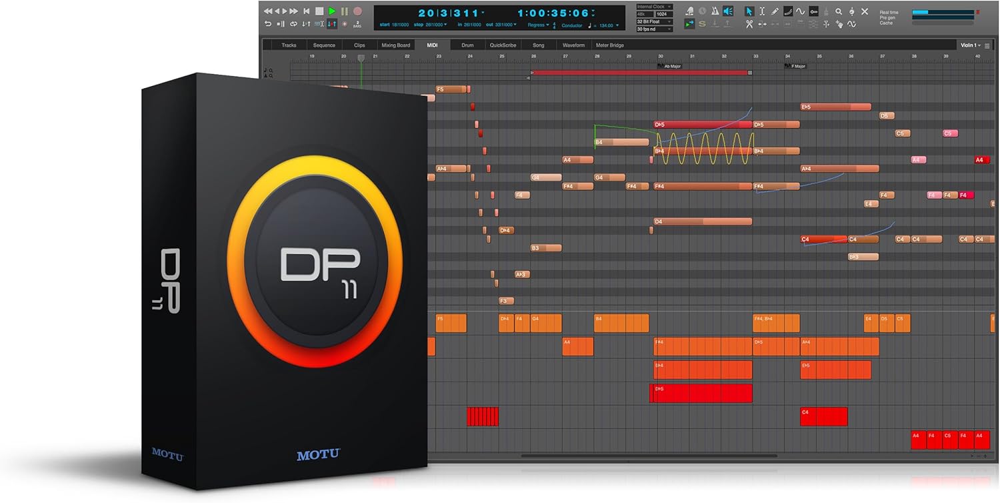Activate the Reshape tool
This screenshot has height=503, width=1000.
pyautogui.click(x=788, y=11)
